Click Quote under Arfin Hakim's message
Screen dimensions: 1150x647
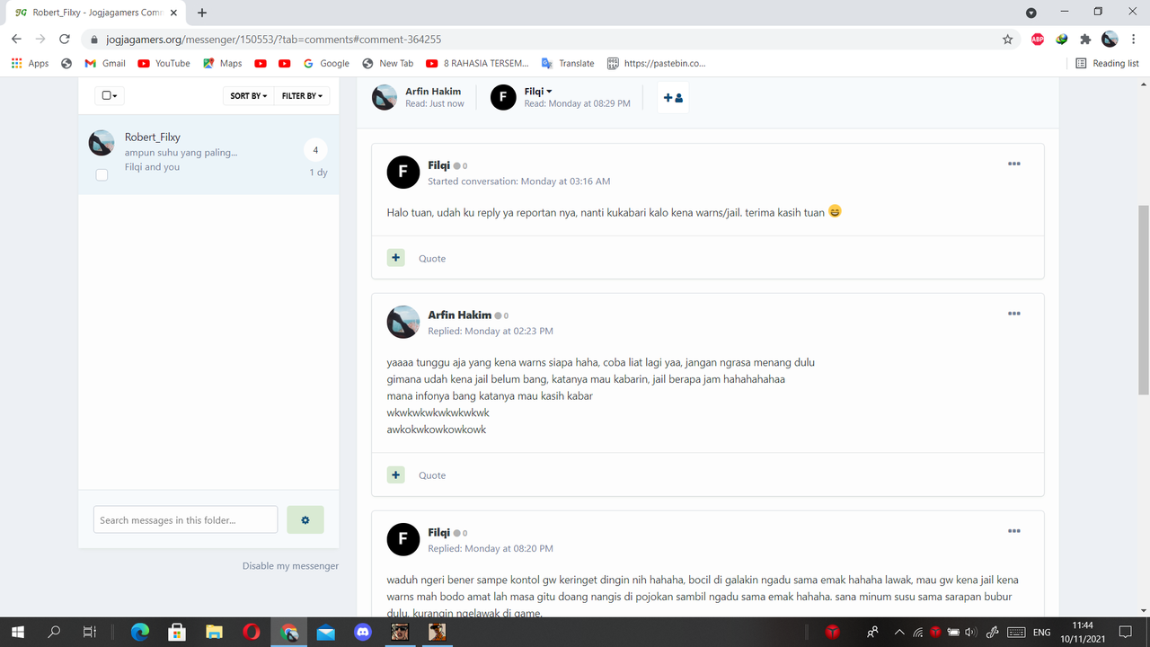(432, 475)
